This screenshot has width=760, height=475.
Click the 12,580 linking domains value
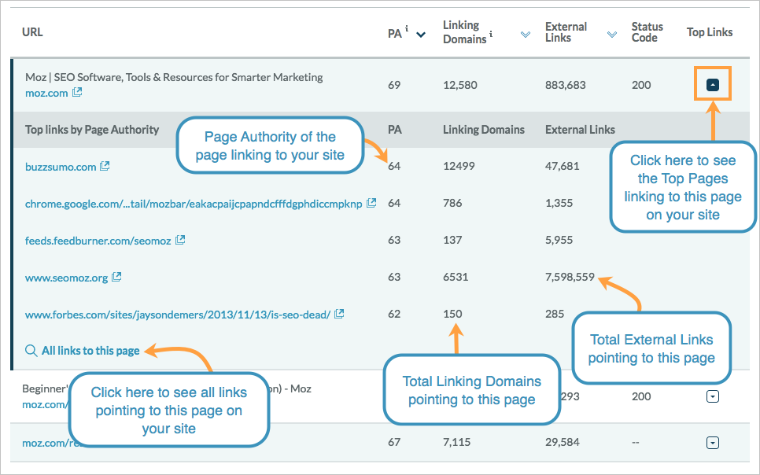click(x=460, y=85)
